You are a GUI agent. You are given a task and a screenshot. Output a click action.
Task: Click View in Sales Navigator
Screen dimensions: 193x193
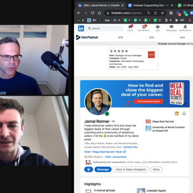click(131, 169)
